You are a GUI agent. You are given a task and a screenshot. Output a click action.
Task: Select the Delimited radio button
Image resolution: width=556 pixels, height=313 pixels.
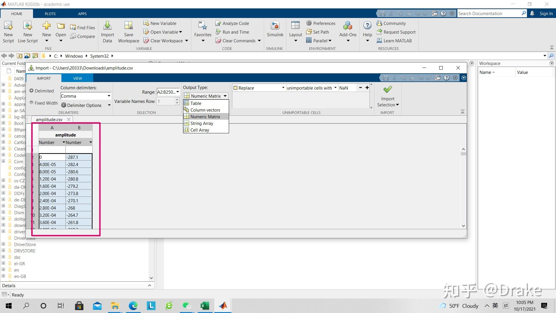coord(32,91)
